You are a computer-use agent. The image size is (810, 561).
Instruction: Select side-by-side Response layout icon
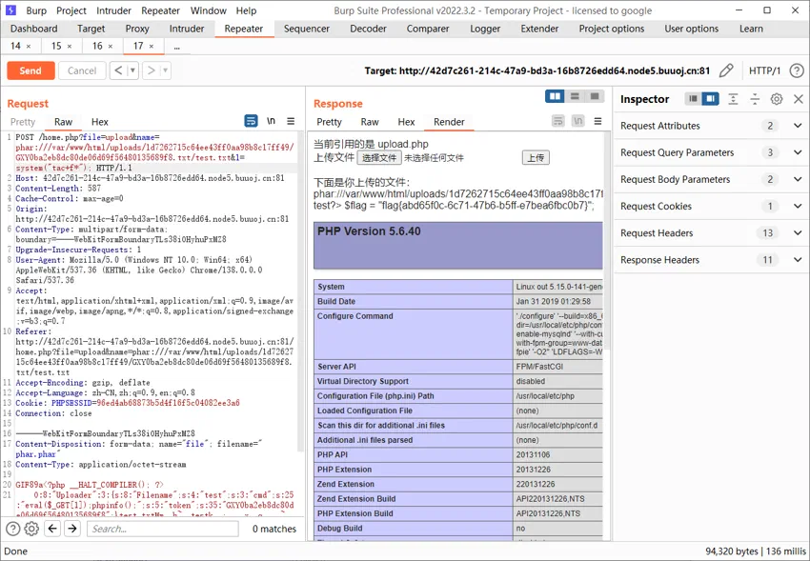click(x=555, y=96)
